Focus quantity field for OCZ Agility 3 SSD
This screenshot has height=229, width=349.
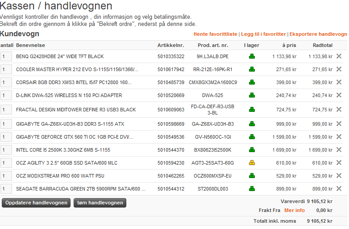pos(6,163)
